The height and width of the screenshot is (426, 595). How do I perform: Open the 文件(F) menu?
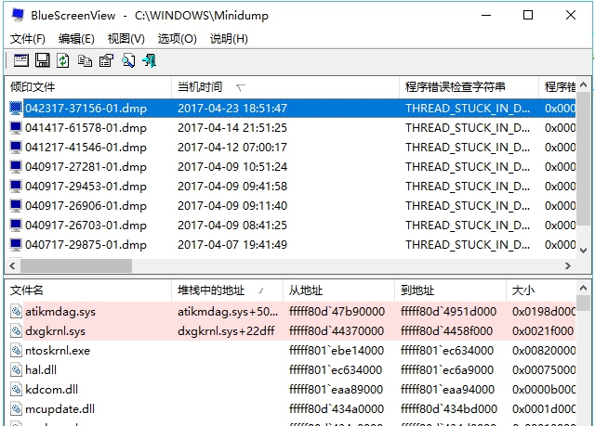pyautogui.click(x=28, y=39)
